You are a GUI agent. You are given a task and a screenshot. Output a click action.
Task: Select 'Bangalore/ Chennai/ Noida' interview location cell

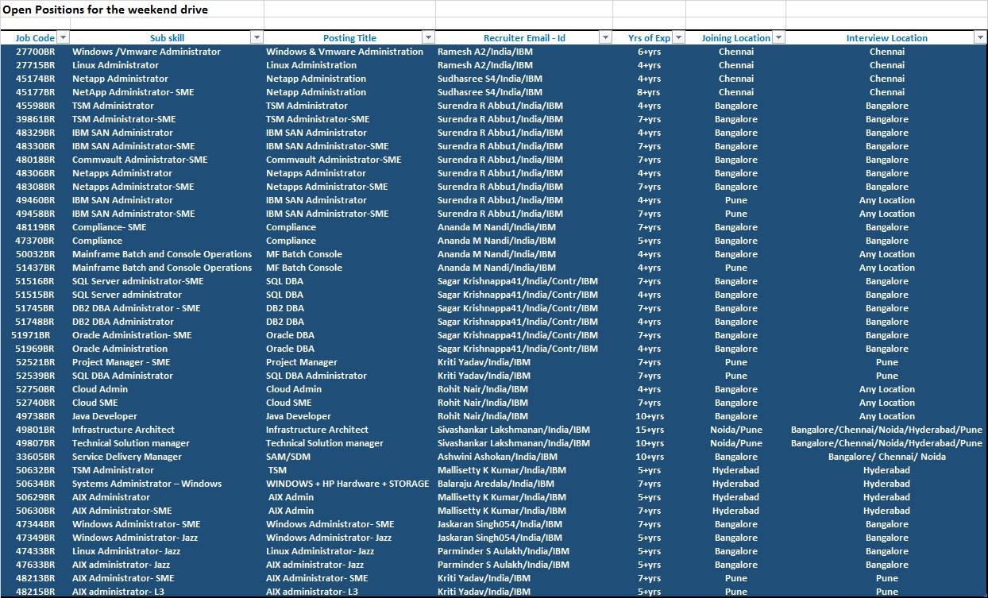point(886,457)
